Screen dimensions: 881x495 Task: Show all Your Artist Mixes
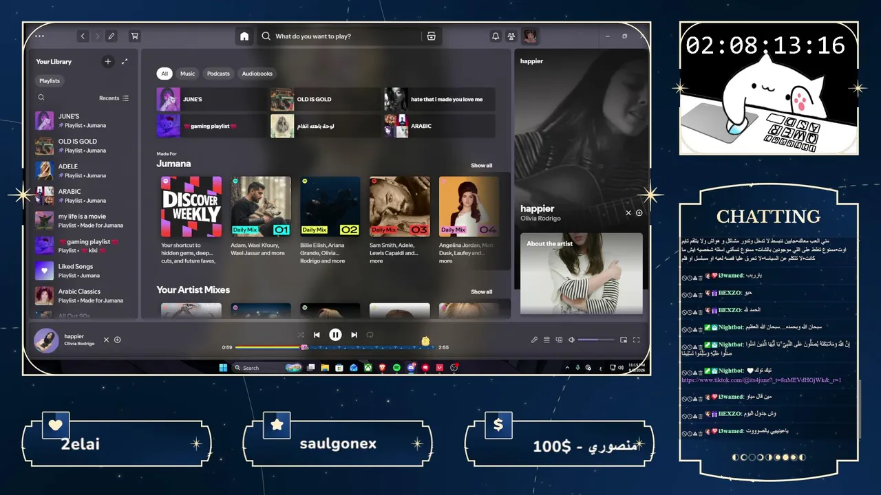(482, 291)
